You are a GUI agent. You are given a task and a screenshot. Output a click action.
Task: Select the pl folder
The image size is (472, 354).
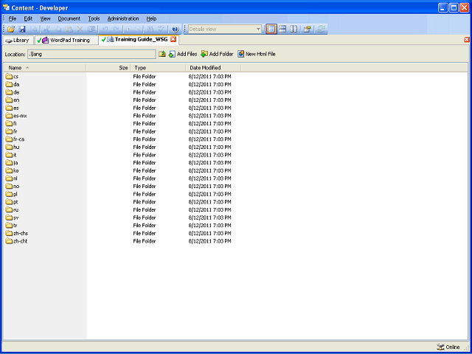tap(12, 194)
